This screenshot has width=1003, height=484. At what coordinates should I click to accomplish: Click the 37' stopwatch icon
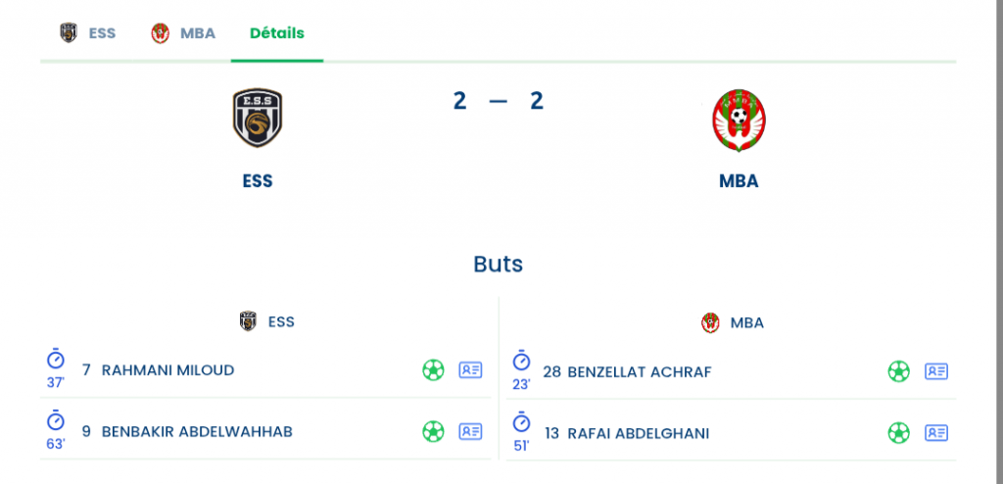56,361
